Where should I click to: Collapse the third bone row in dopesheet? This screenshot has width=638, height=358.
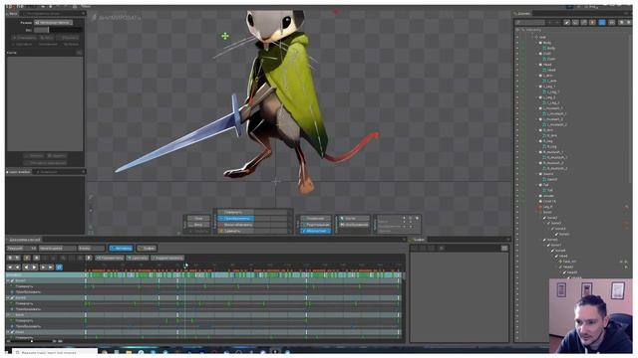pos(9,314)
